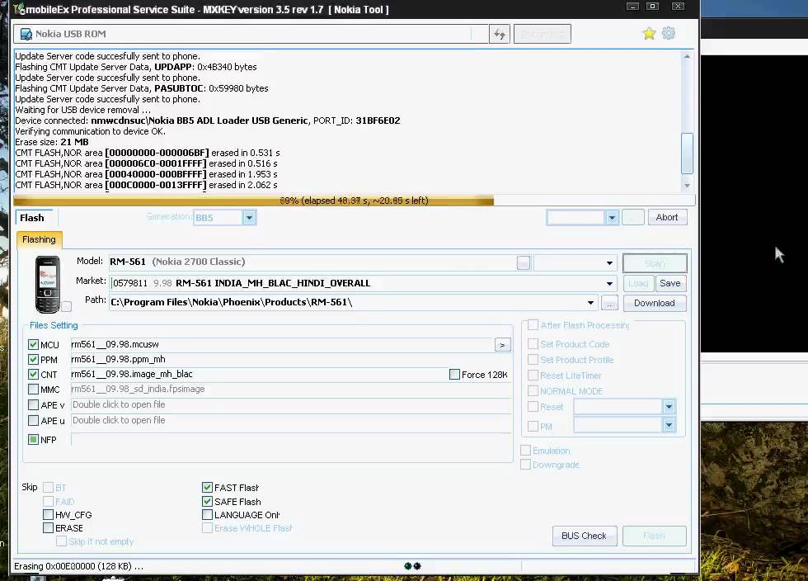This screenshot has width=808, height=581.
Task: Click the Nokia 2700 phone picture
Action: coord(48,284)
